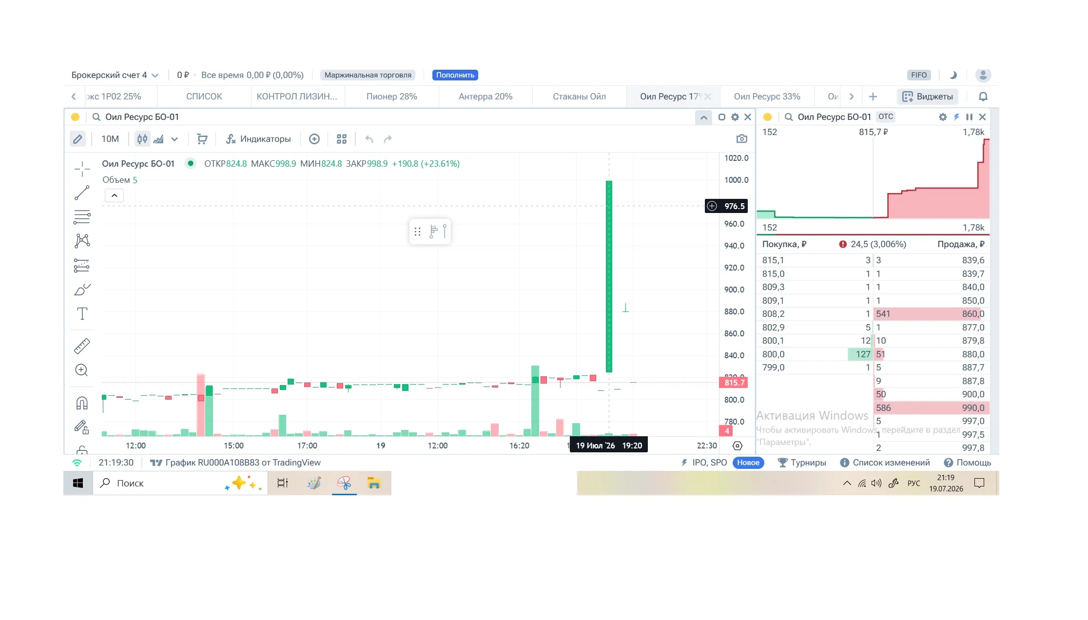Expand the Брокерский счет 4 dropdown
This screenshot has width=1088, height=620.
115,75
